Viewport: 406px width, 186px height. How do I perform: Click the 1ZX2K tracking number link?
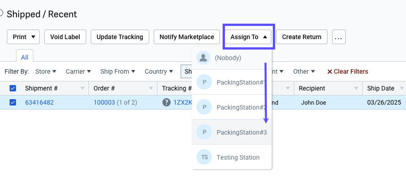(183, 102)
